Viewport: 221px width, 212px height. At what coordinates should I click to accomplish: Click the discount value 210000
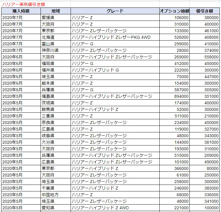pos(205,116)
